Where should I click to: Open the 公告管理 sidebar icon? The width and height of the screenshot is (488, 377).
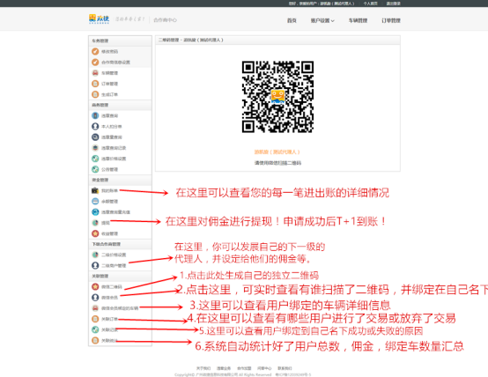(95, 169)
